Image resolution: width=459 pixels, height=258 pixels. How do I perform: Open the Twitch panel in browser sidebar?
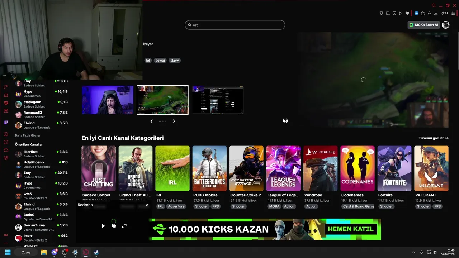[6, 122]
